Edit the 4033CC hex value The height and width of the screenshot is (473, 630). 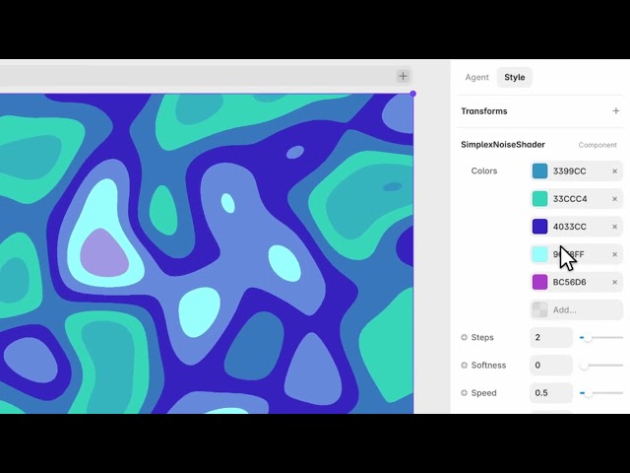(569, 227)
